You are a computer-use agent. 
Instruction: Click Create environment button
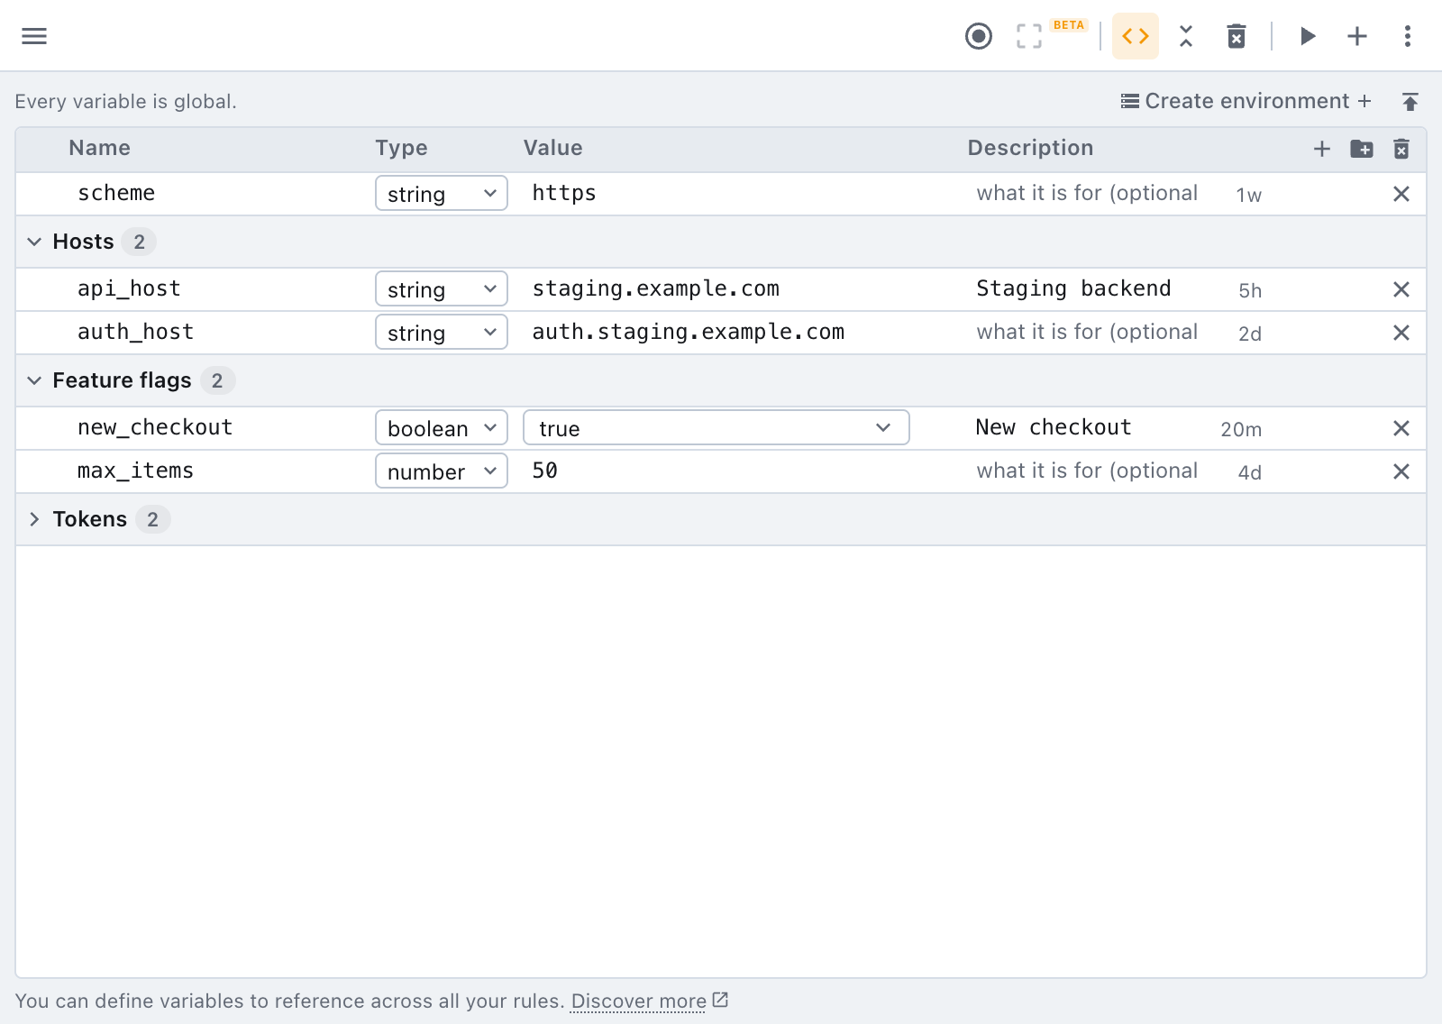[x=1246, y=101]
